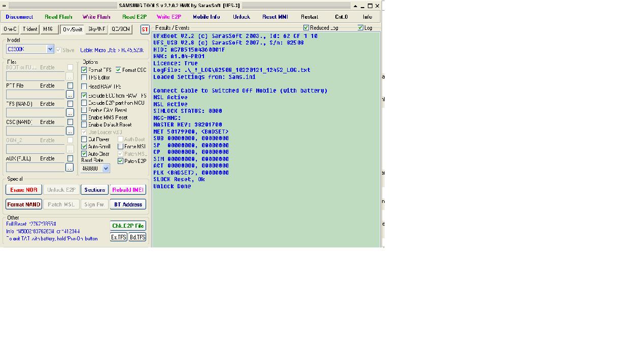Click Reset MNI

point(275,17)
